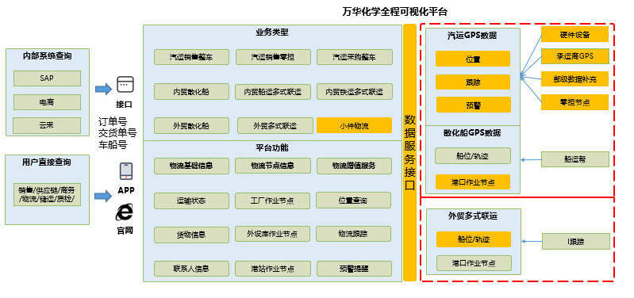Viewport: 634px width, 298px height.
Task: Click the blue arrow beside 用户直接查询
Action: (103, 197)
